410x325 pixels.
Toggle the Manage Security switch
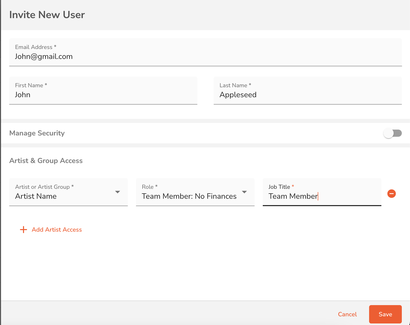click(x=392, y=133)
